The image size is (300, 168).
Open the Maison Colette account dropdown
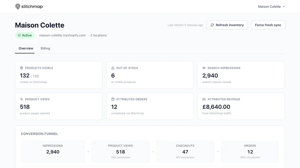pyautogui.click(x=271, y=6)
